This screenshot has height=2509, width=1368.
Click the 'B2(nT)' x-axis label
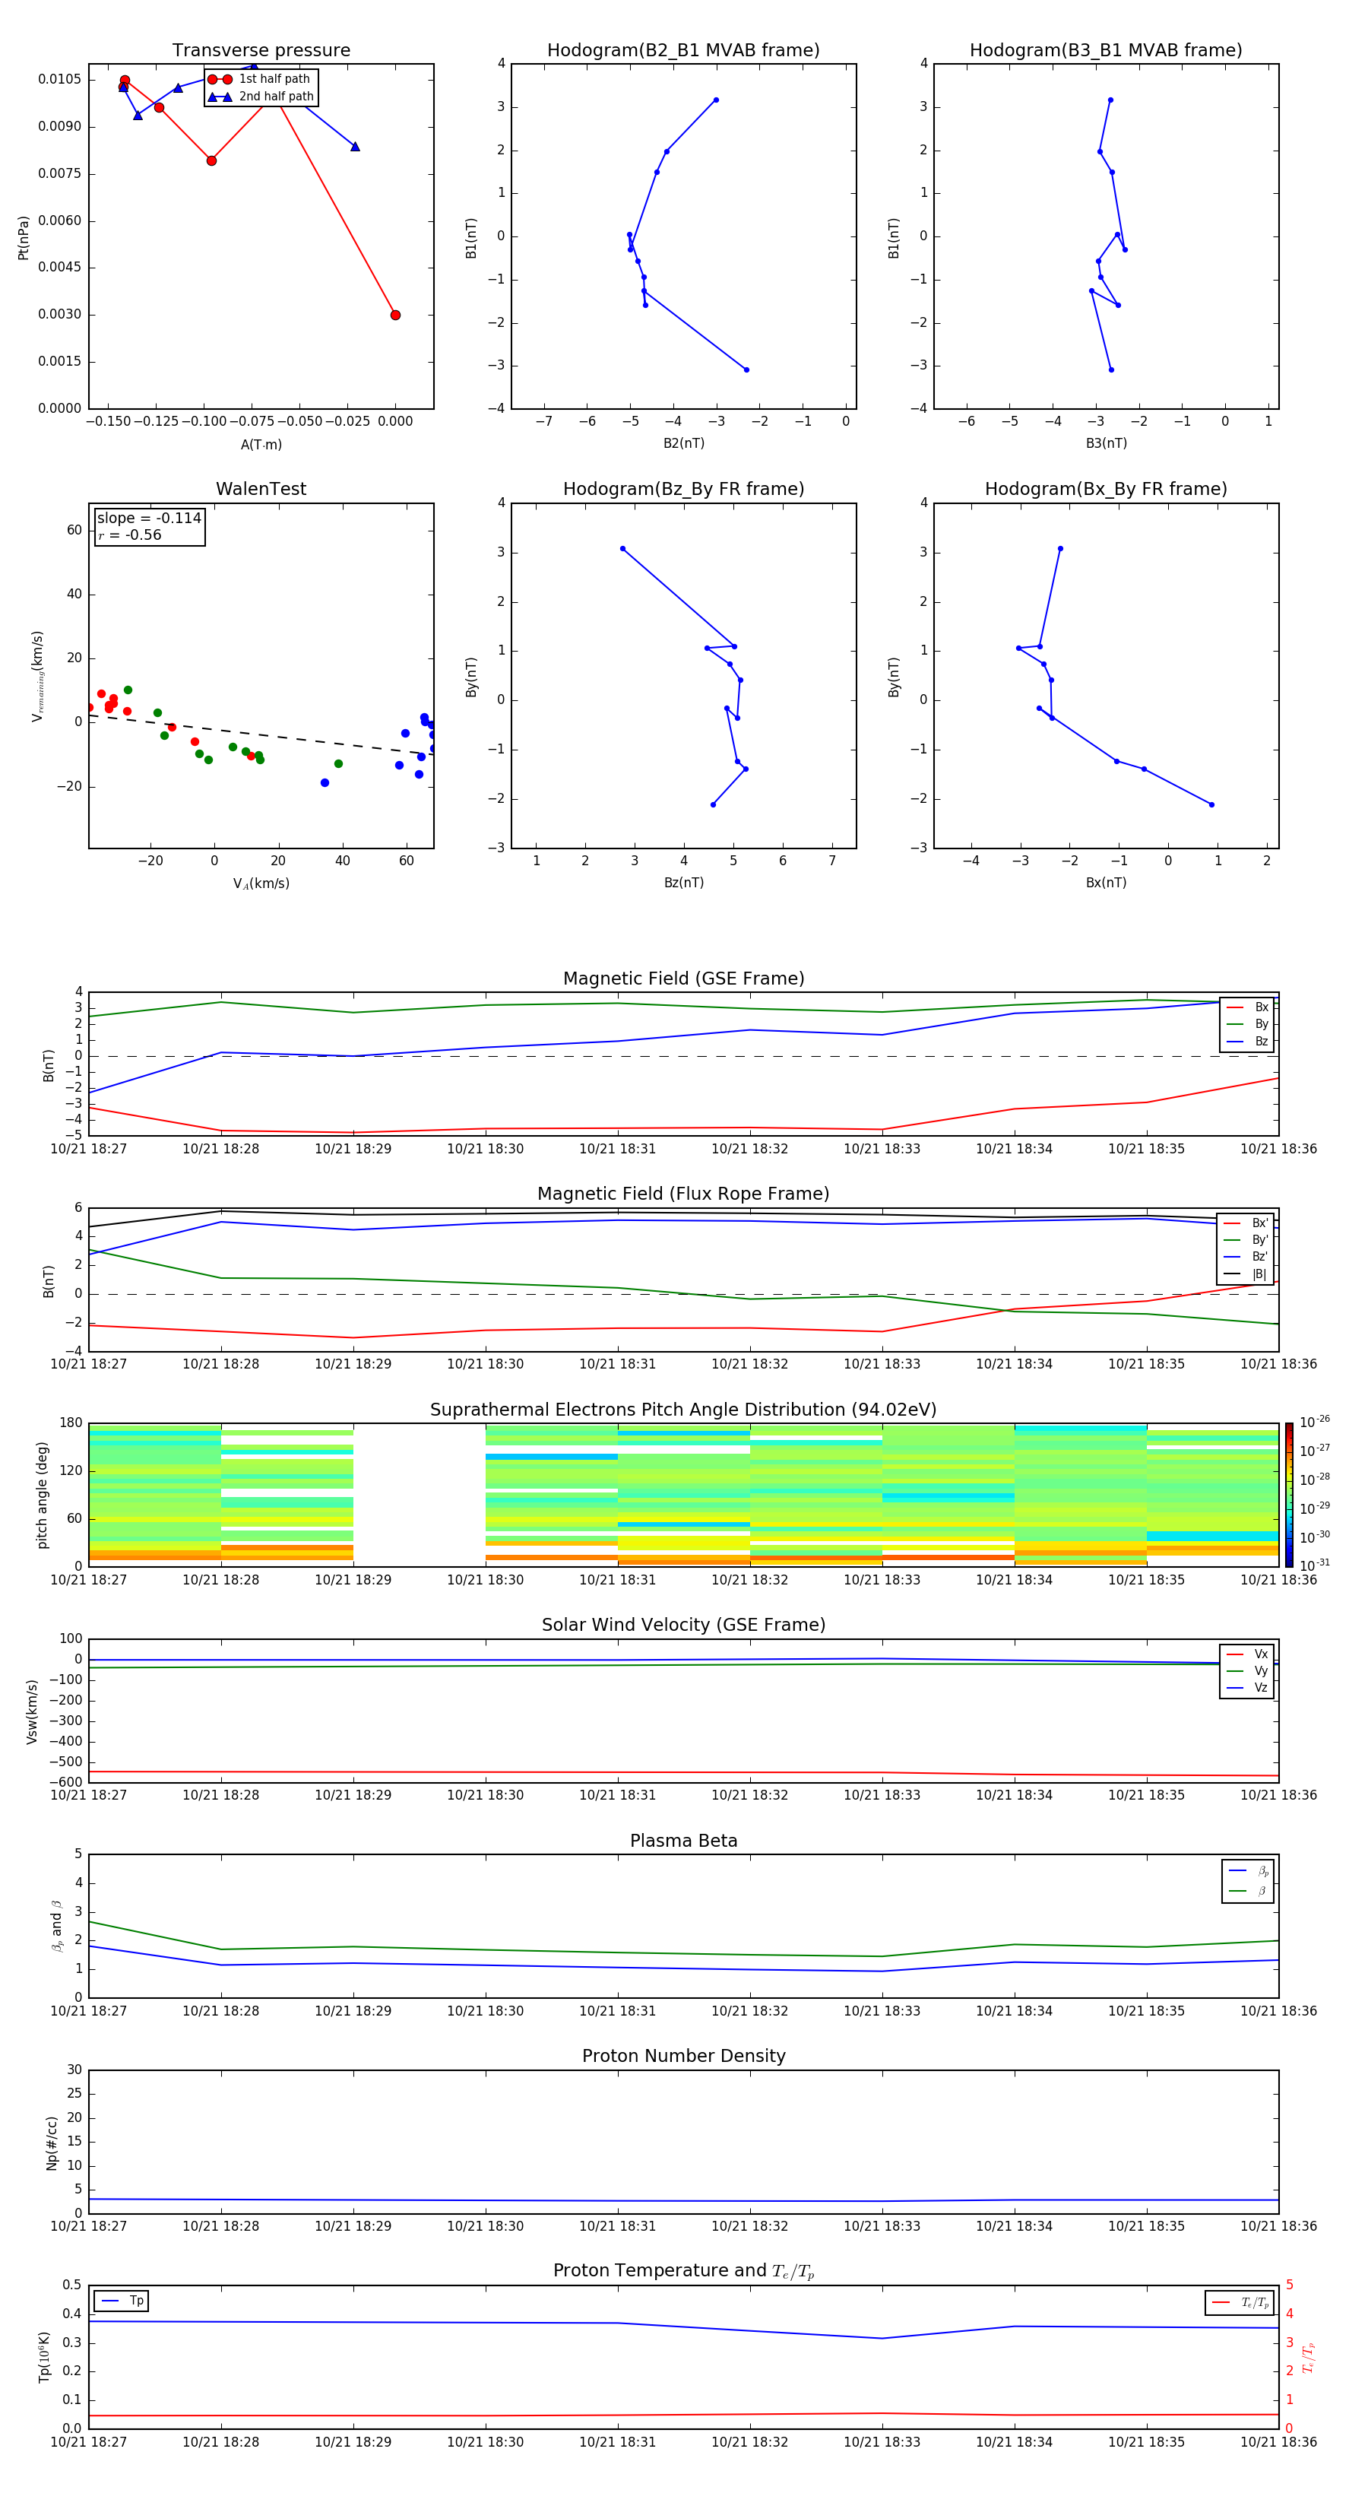point(683,443)
